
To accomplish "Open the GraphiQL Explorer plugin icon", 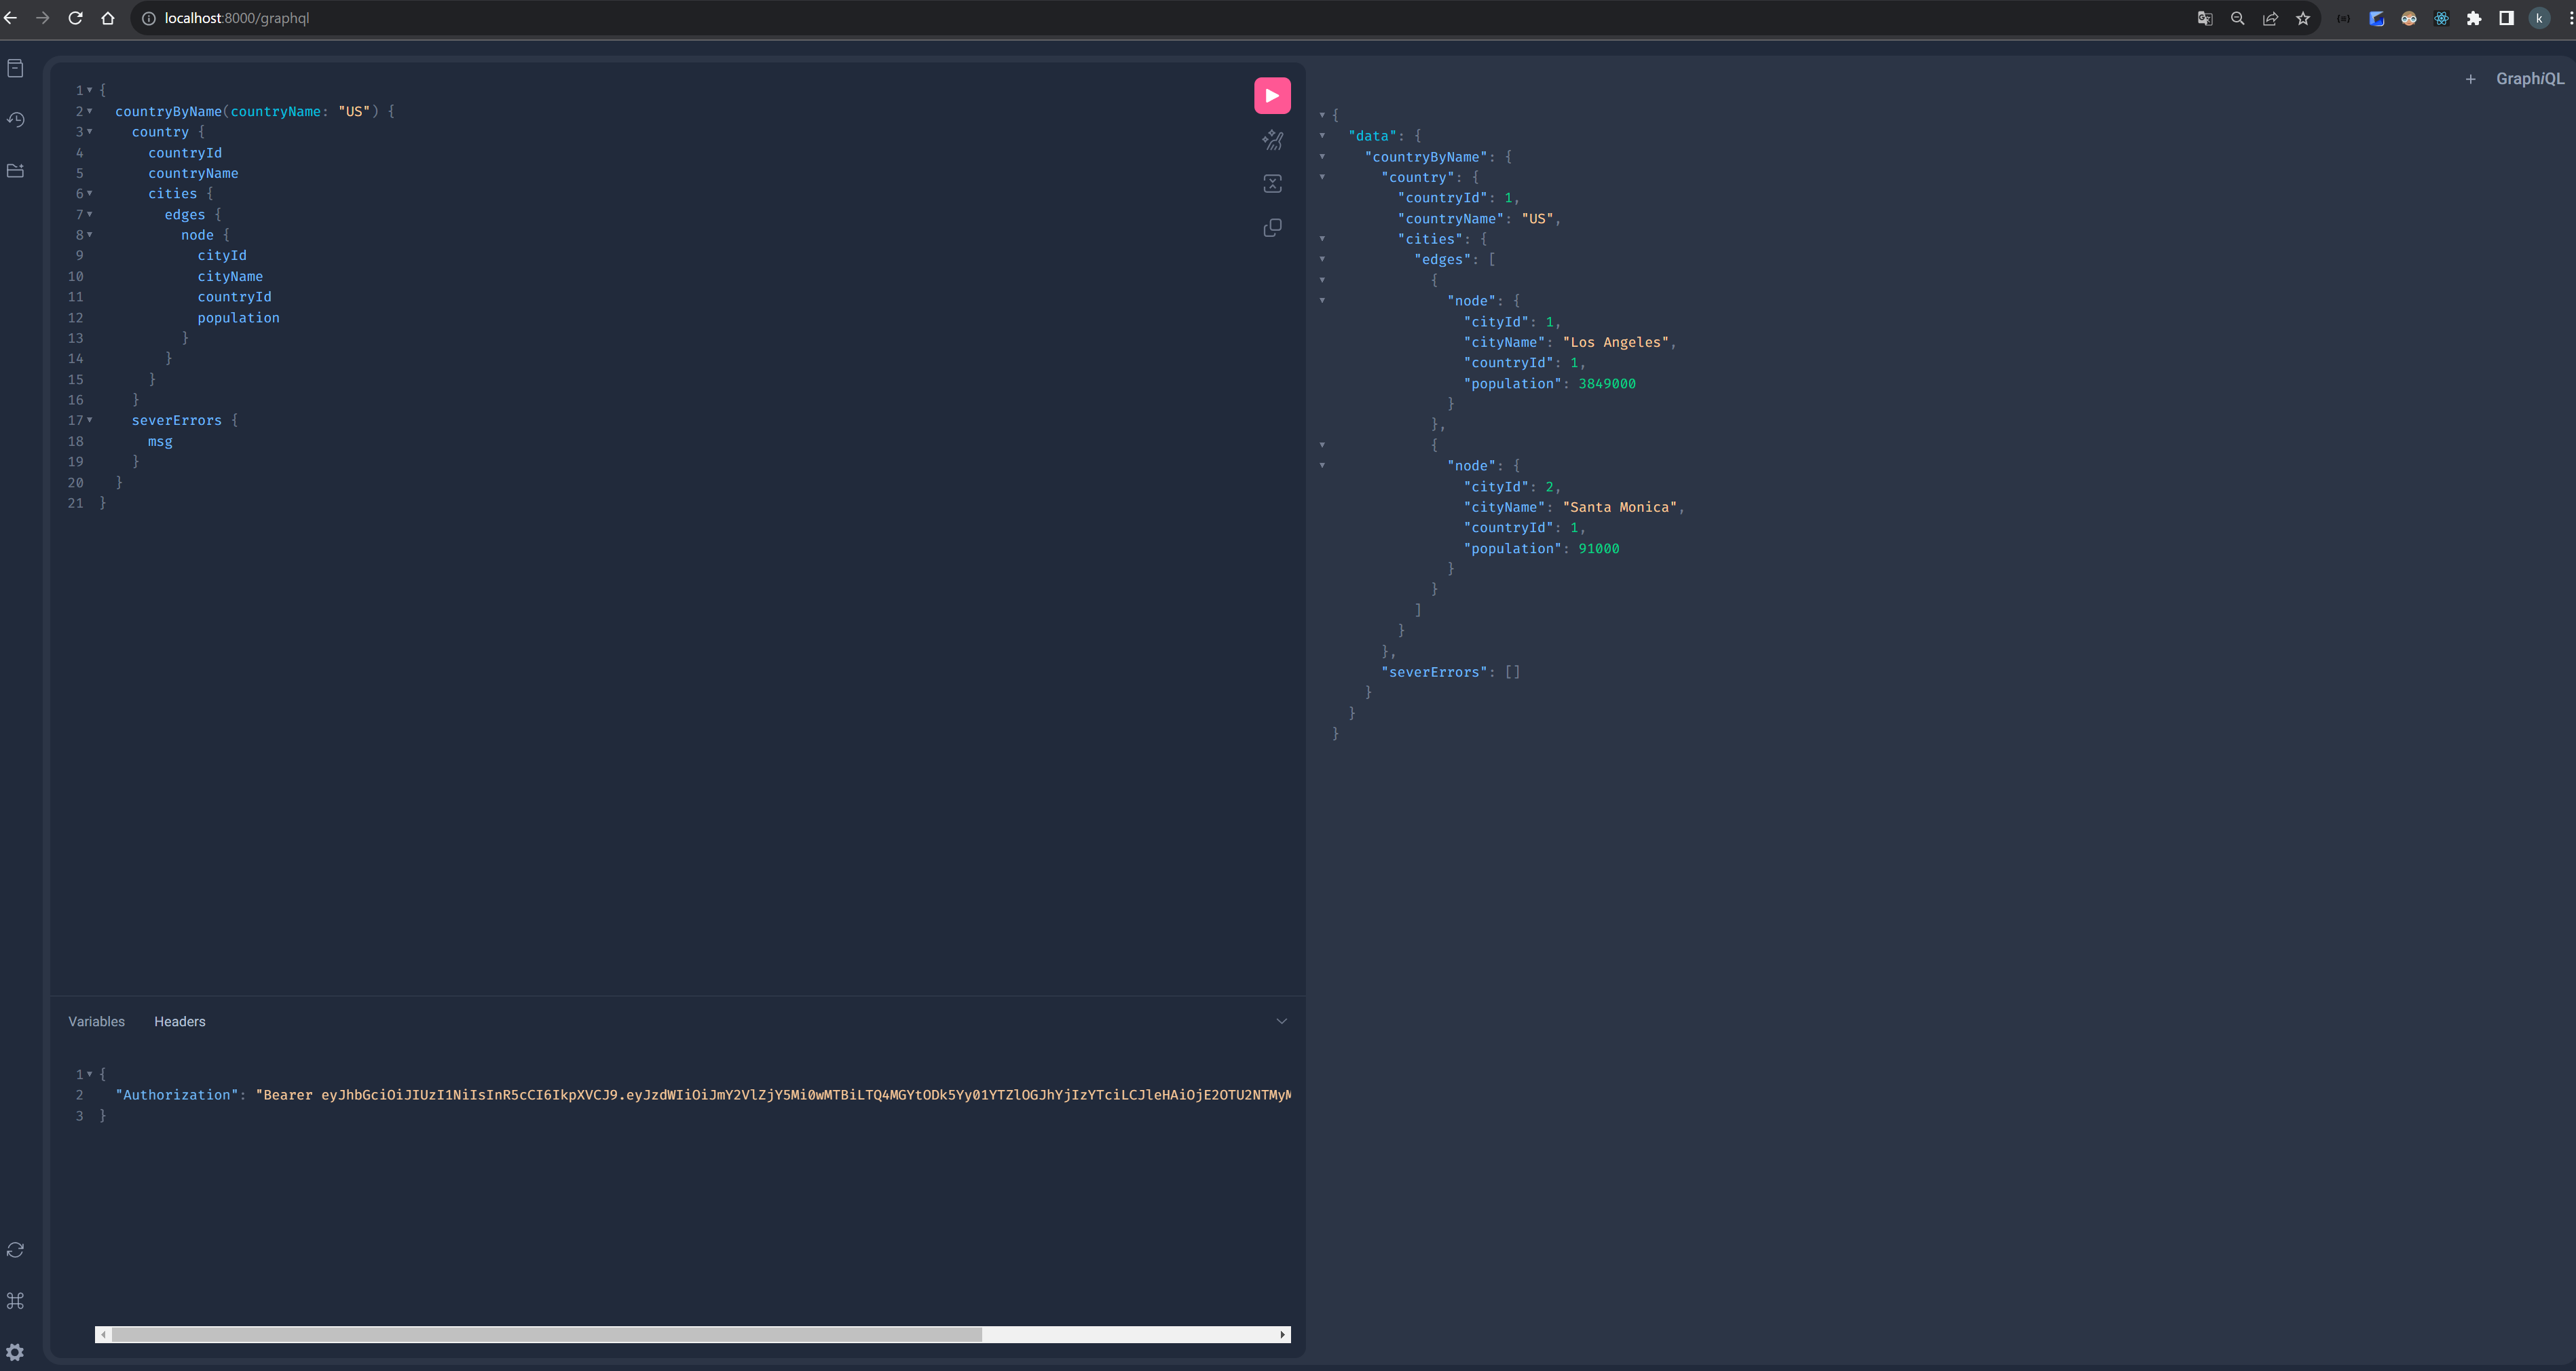I will 15,171.
